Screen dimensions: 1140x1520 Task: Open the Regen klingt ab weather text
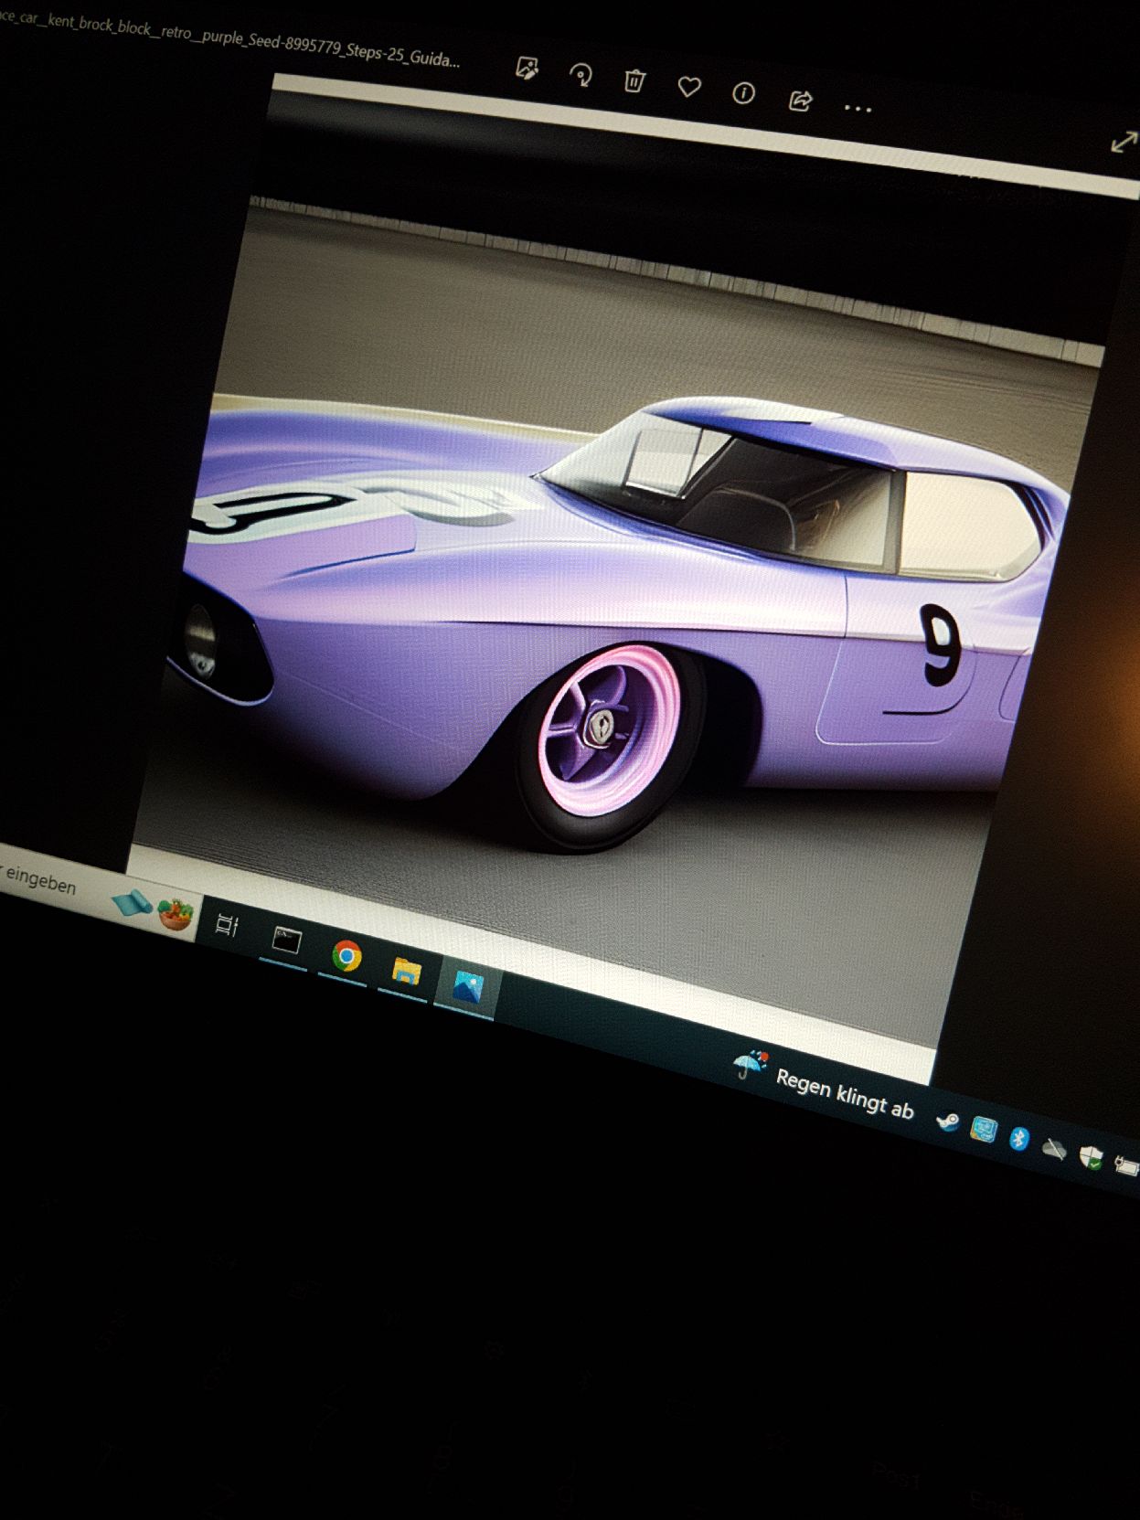pyautogui.click(x=845, y=1094)
